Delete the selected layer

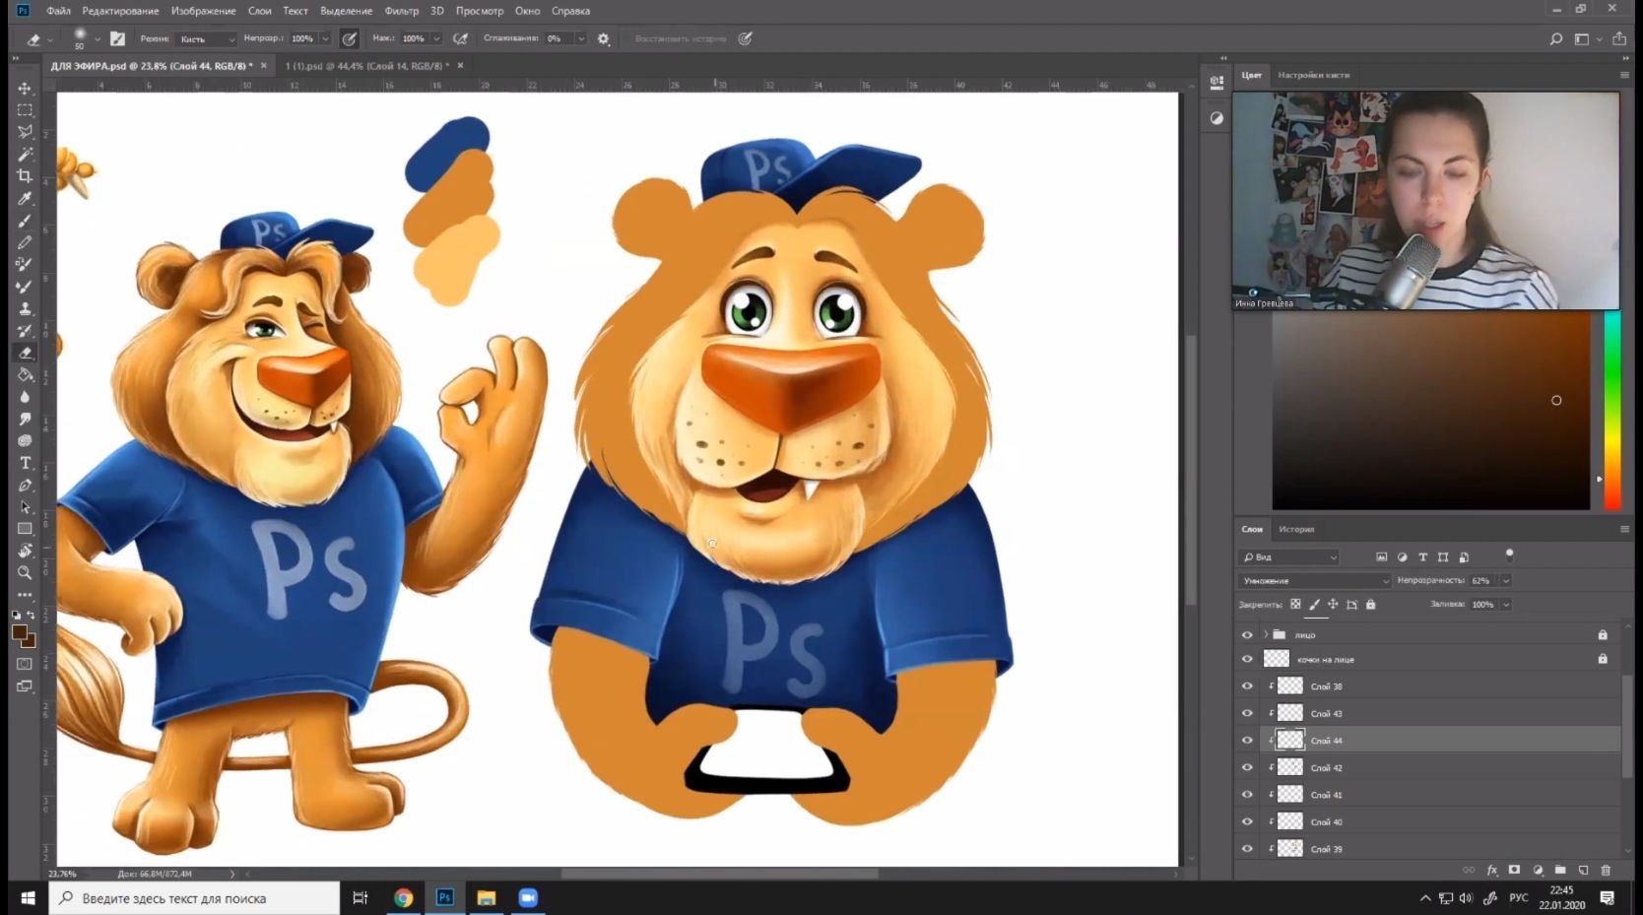(x=1606, y=870)
